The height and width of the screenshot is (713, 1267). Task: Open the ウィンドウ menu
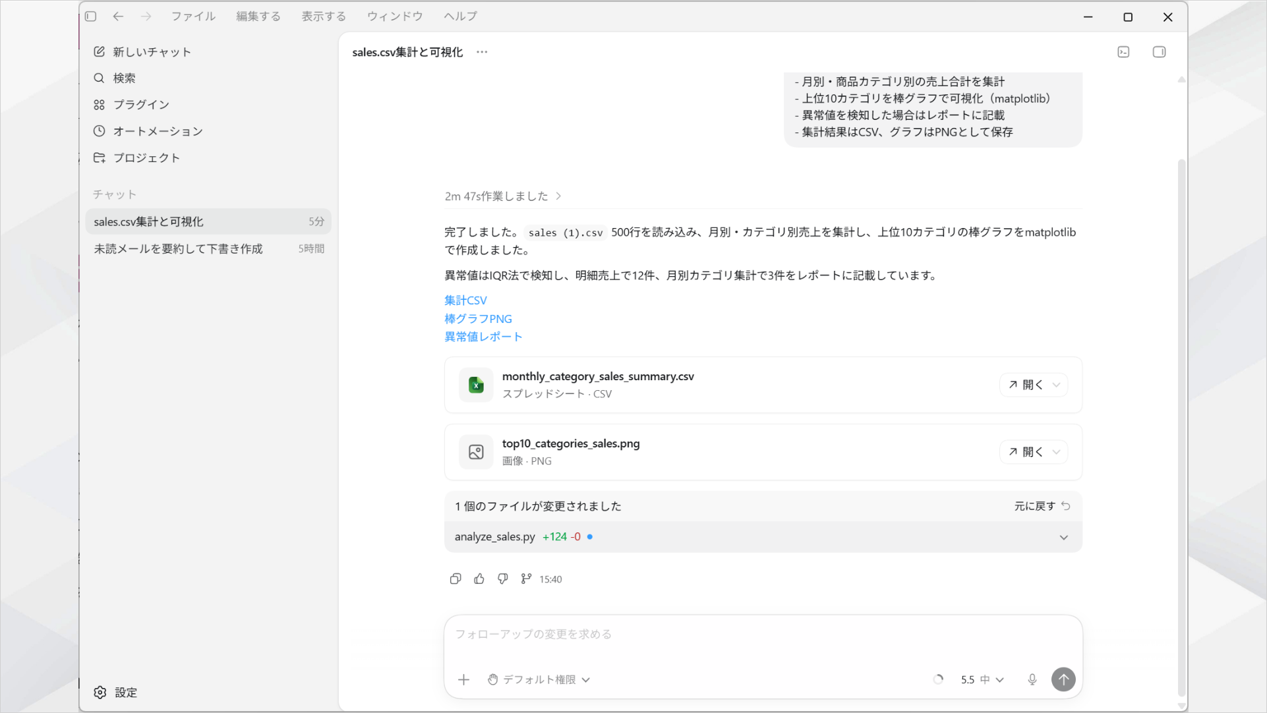point(395,16)
